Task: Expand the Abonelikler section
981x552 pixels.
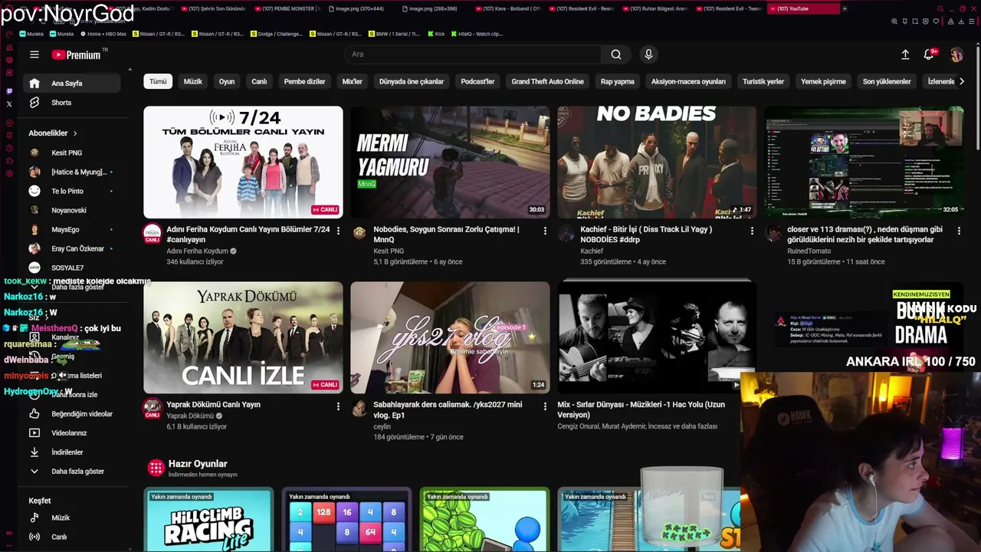Action: coord(53,133)
